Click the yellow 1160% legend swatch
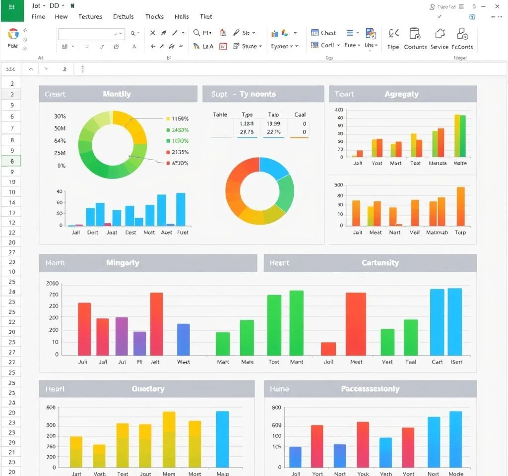 point(168,119)
